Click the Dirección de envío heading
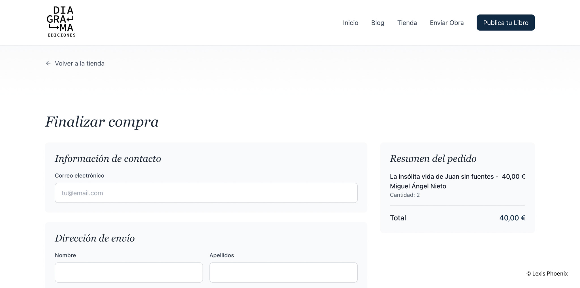 [x=95, y=238]
